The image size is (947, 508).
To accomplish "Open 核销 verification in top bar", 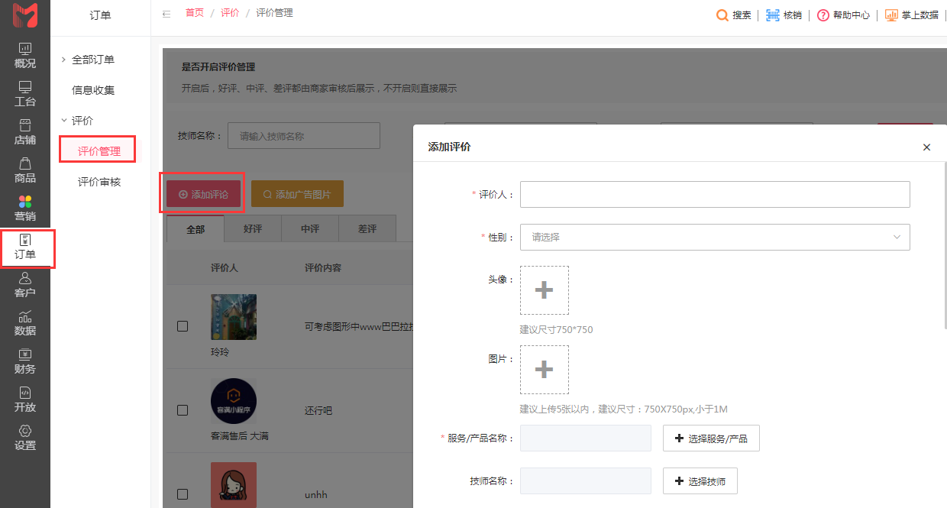I will click(784, 15).
